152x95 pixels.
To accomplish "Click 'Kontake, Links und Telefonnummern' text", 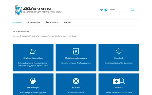I will click(76, 63).
